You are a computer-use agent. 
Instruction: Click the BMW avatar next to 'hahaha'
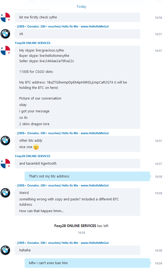(x=5, y=250)
